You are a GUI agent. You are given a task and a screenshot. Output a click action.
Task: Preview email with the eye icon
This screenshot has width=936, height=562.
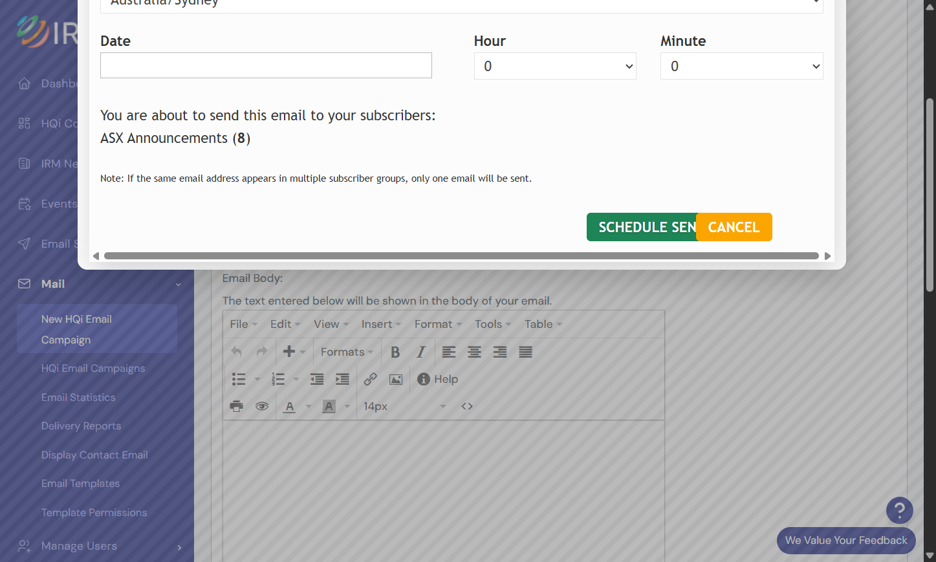click(262, 406)
